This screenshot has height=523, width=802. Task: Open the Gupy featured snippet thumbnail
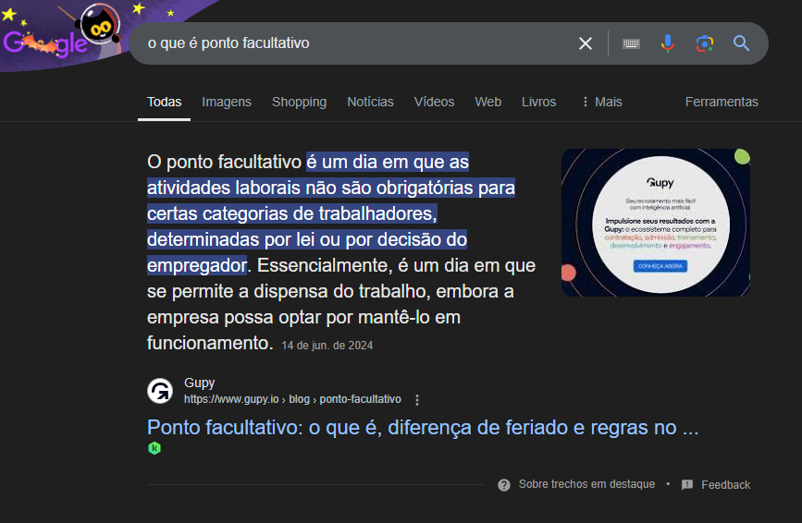pos(655,223)
